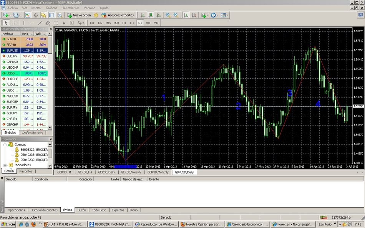Open the Historial de cuentas tab

click(x=44, y=210)
